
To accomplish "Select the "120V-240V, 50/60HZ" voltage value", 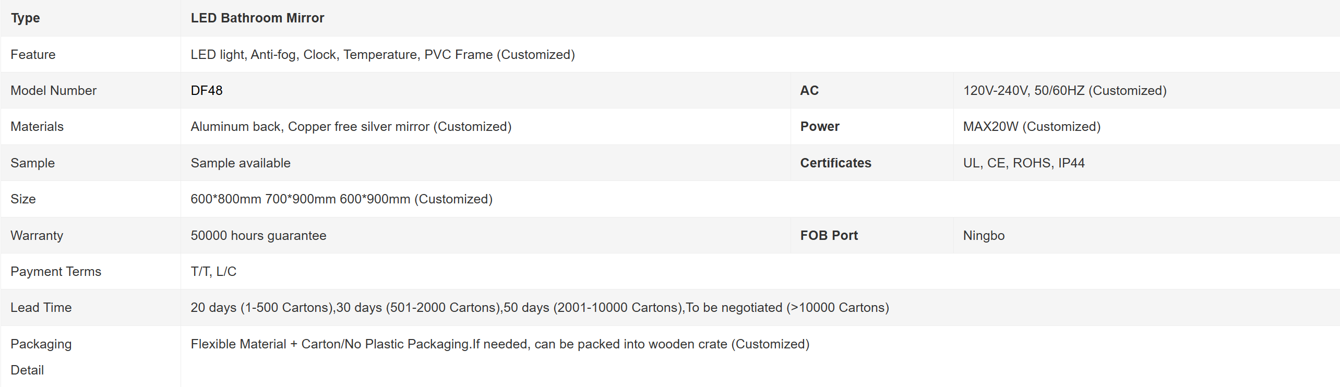I will [1064, 91].
